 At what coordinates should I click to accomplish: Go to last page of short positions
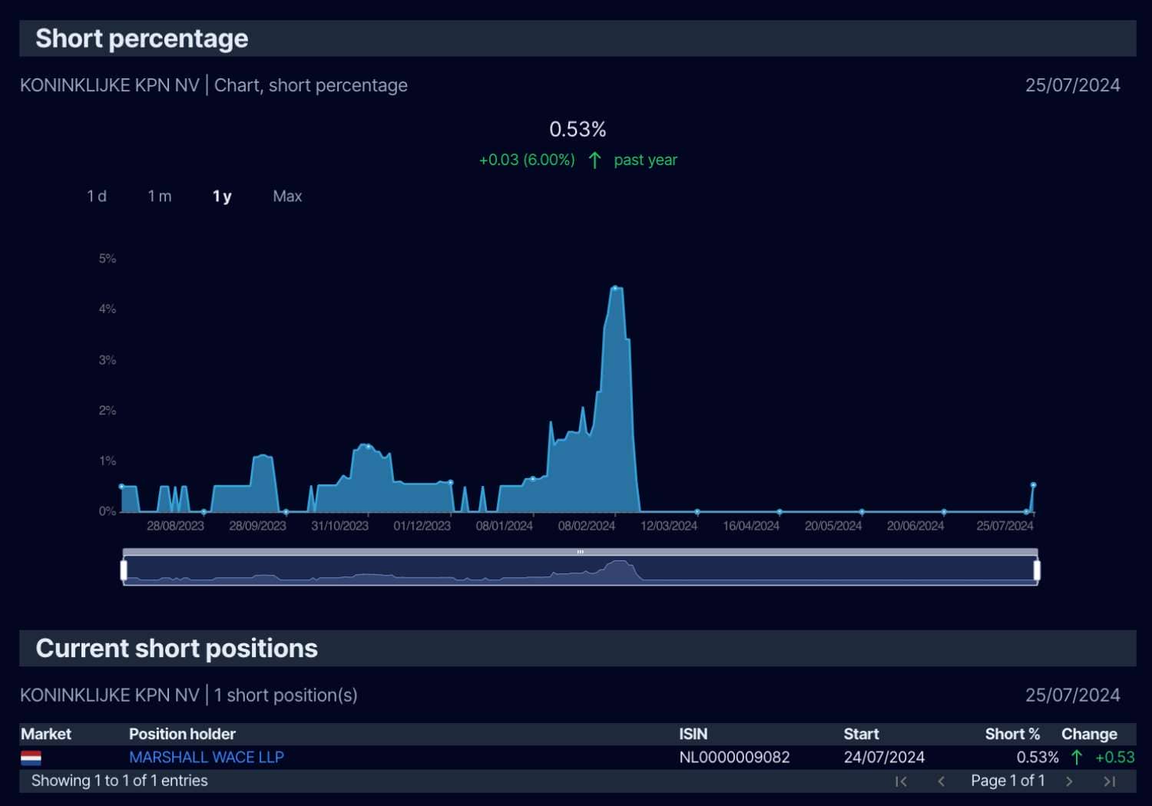tap(1110, 781)
